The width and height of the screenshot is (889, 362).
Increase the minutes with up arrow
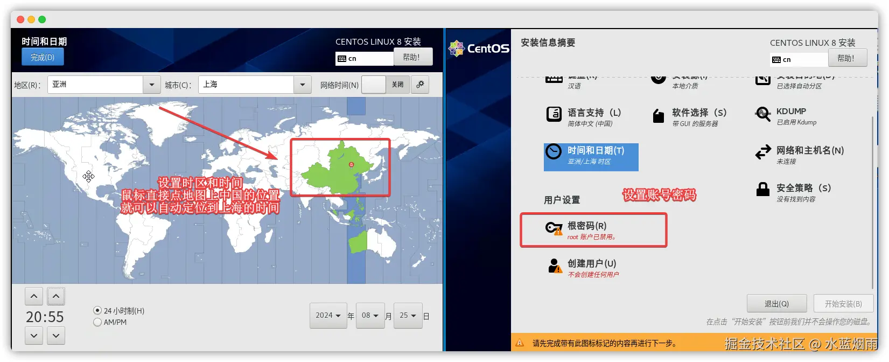pyautogui.click(x=56, y=296)
